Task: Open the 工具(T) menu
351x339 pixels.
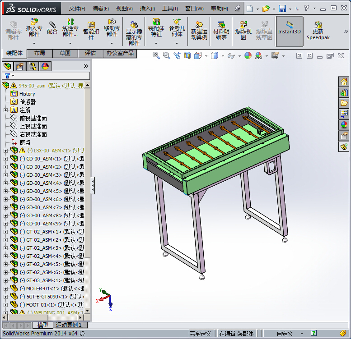Action: coord(170,9)
